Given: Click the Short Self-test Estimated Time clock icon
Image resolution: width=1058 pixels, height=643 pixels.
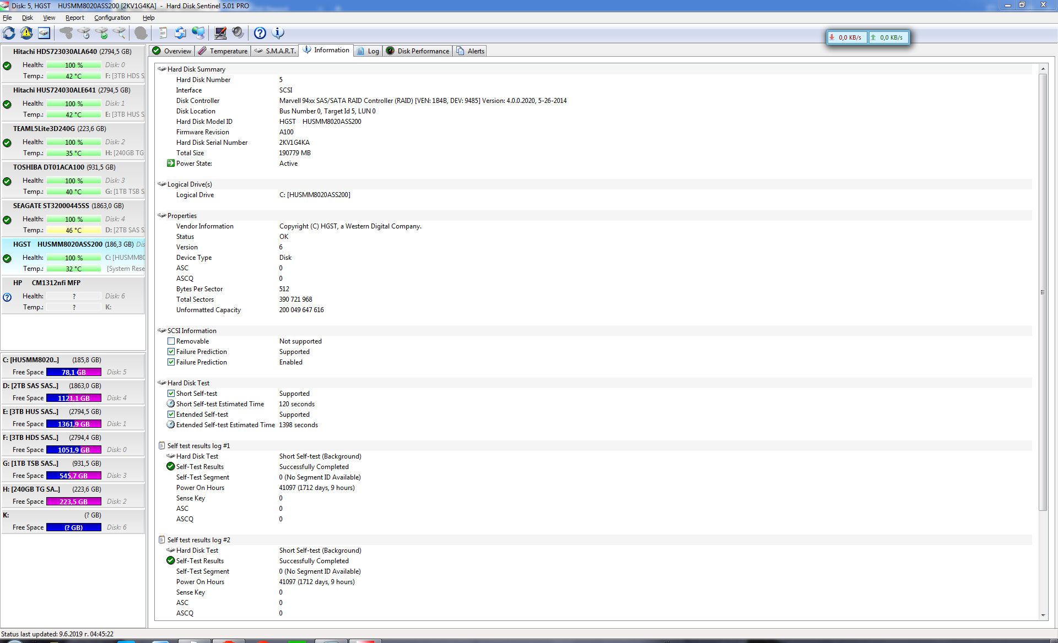Looking at the screenshot, I should (x=171, y=404).
